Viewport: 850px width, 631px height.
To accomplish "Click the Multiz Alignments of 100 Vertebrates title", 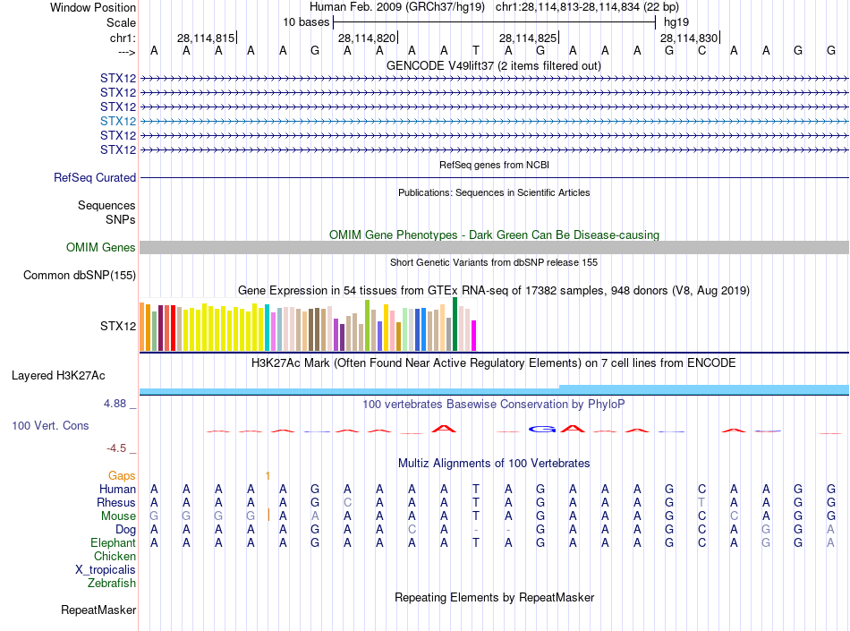I will [x=493, y=464].
